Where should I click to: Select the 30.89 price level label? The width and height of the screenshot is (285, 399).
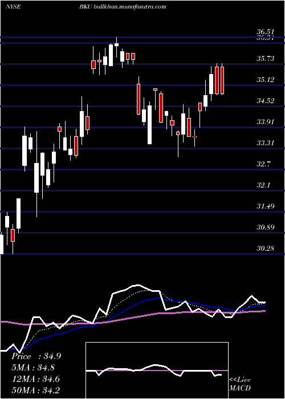266,227
